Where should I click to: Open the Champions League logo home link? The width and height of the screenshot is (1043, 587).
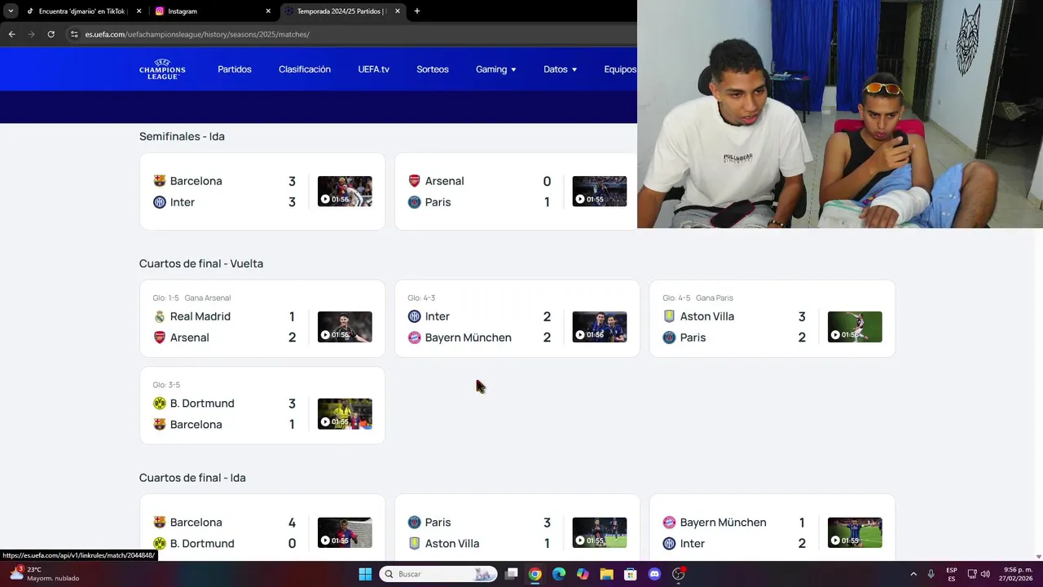162,69
